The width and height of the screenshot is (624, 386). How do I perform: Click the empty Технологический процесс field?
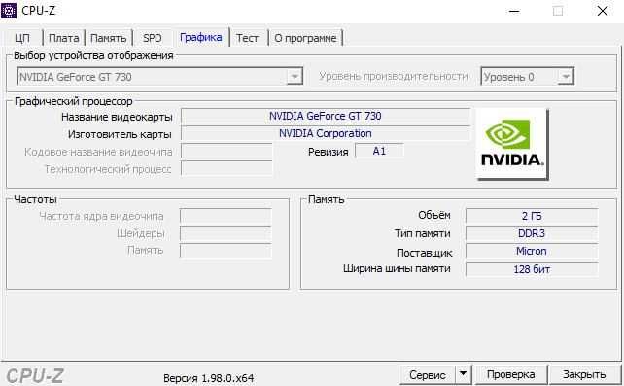[226, 168]
